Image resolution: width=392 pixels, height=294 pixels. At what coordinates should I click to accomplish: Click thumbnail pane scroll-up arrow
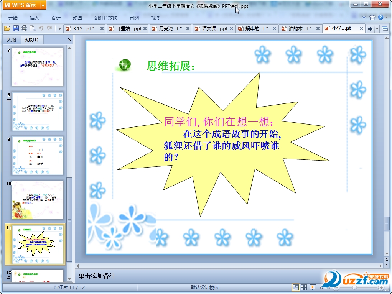[x=69, y=48]
